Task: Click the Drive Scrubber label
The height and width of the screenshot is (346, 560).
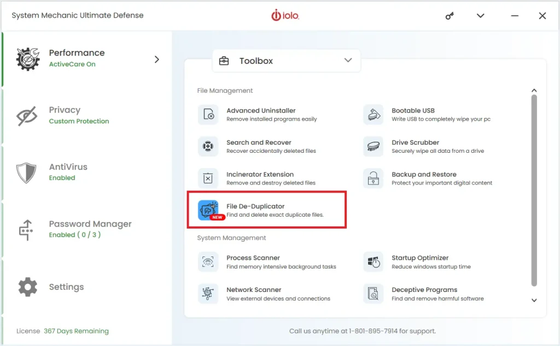Action: [416, 142]
